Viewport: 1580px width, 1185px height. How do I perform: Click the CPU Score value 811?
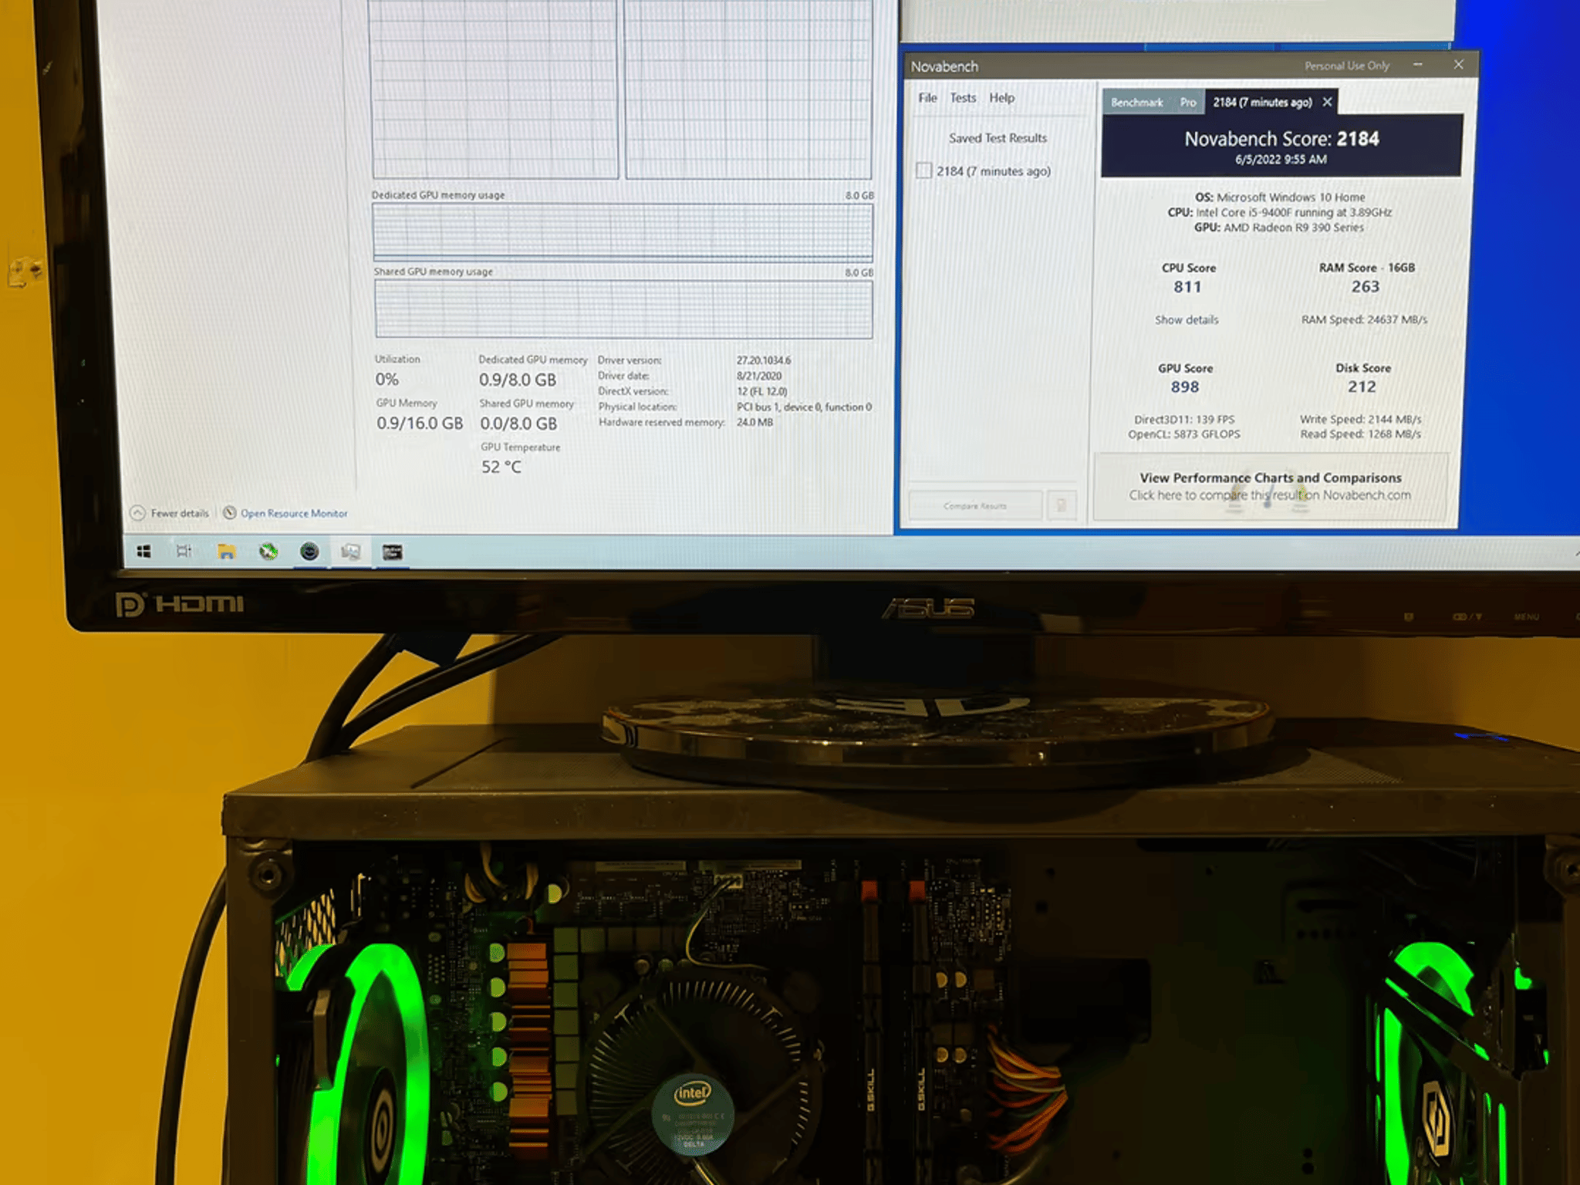(x=1187, y=287)
